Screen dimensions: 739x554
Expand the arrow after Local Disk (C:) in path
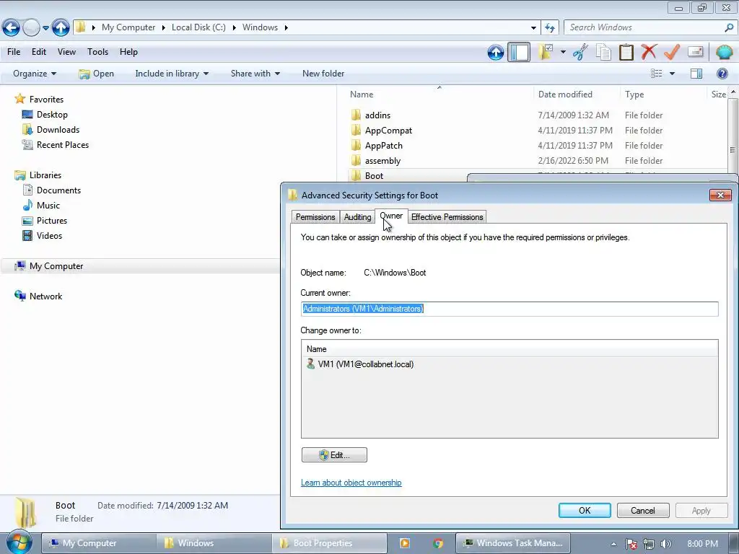click(x=234, y=28)
